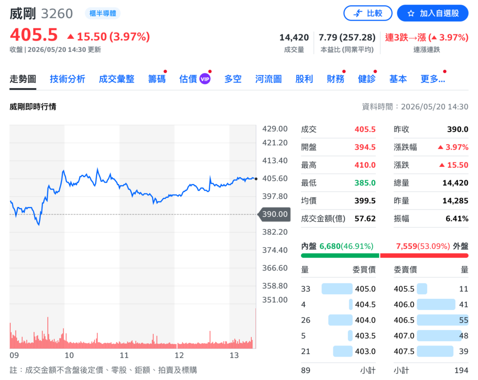Click the 405.0 bid price row
The height and width of the screenshot is (380, 478).
click(x=338, y=289)
